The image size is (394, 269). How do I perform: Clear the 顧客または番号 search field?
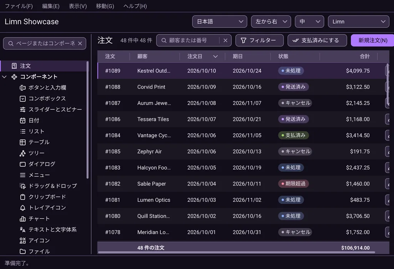[x=225, y=40]
